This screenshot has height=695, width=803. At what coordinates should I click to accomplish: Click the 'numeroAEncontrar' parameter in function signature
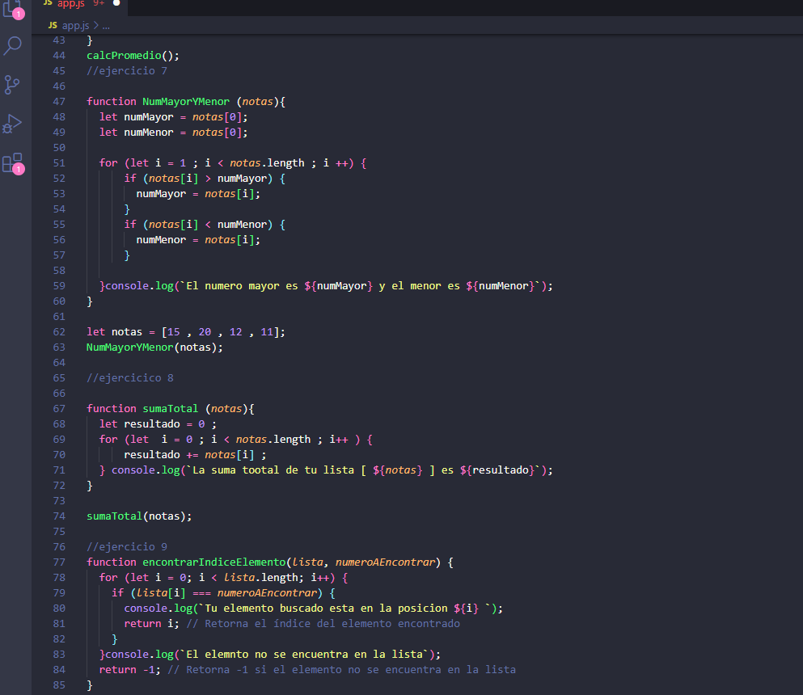coord(385,562)
